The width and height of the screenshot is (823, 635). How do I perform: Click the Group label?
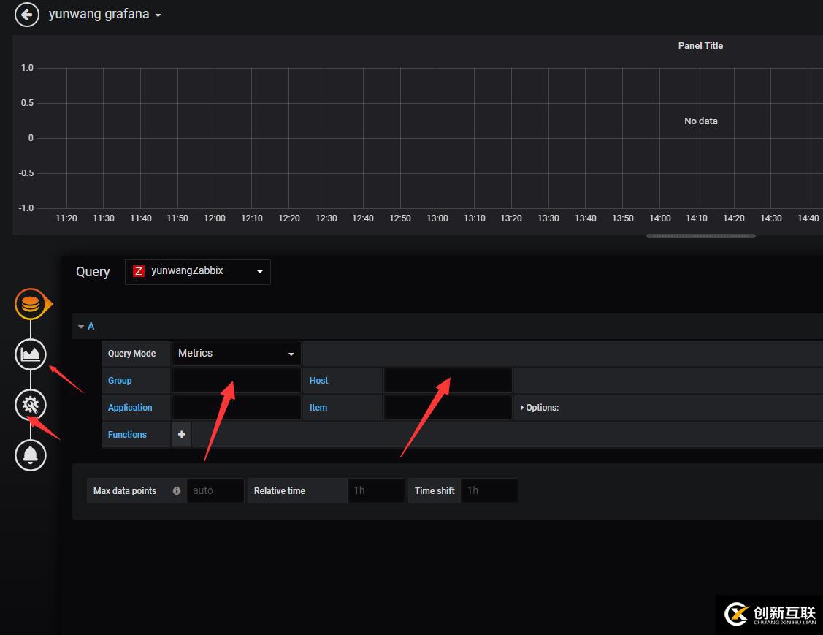click(x=120, y=380)
